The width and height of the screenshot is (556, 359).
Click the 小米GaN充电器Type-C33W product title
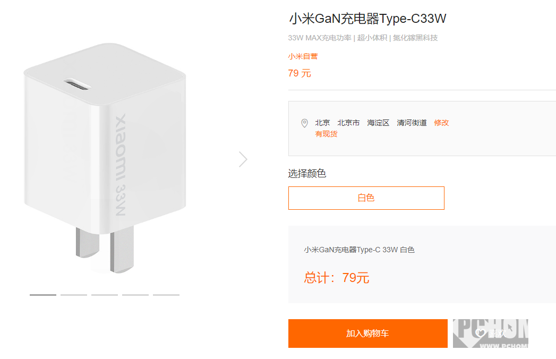pos(367,19)
